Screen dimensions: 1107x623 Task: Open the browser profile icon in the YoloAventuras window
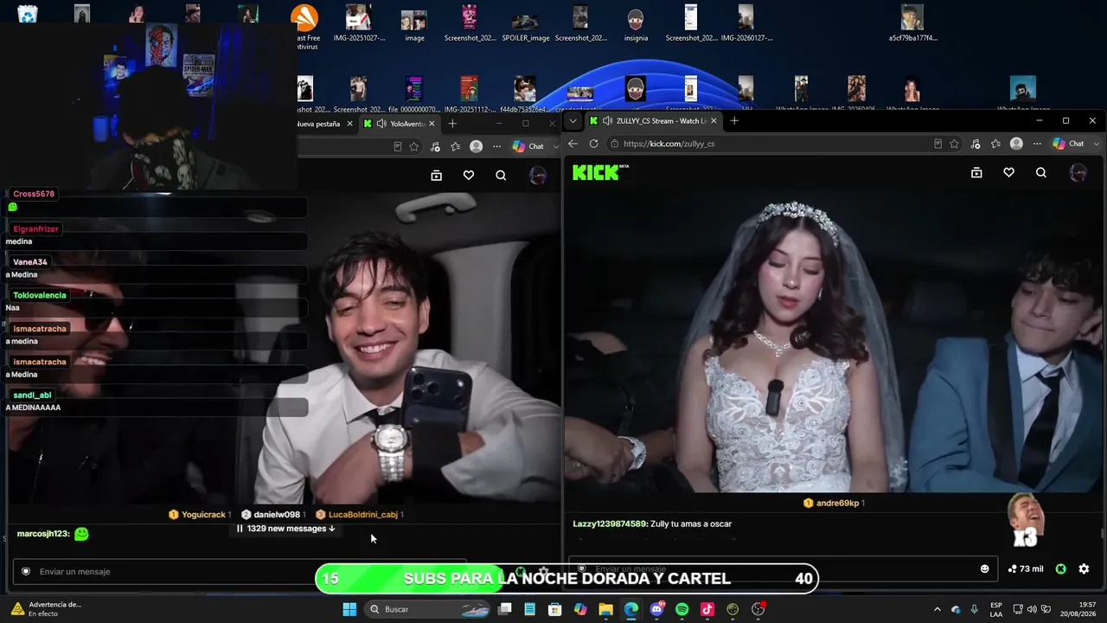tap(476, 146)
